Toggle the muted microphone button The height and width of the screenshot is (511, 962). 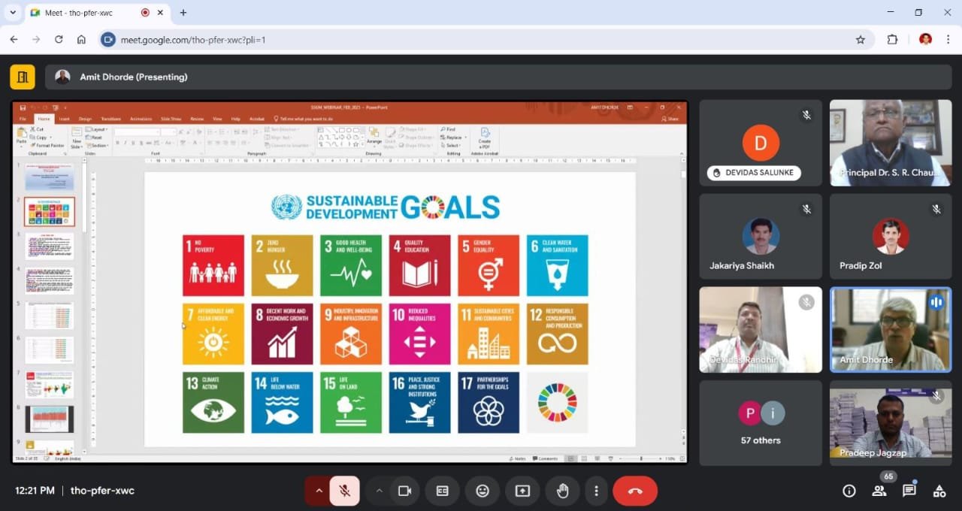pyautogui.click(x=344, y=491)
